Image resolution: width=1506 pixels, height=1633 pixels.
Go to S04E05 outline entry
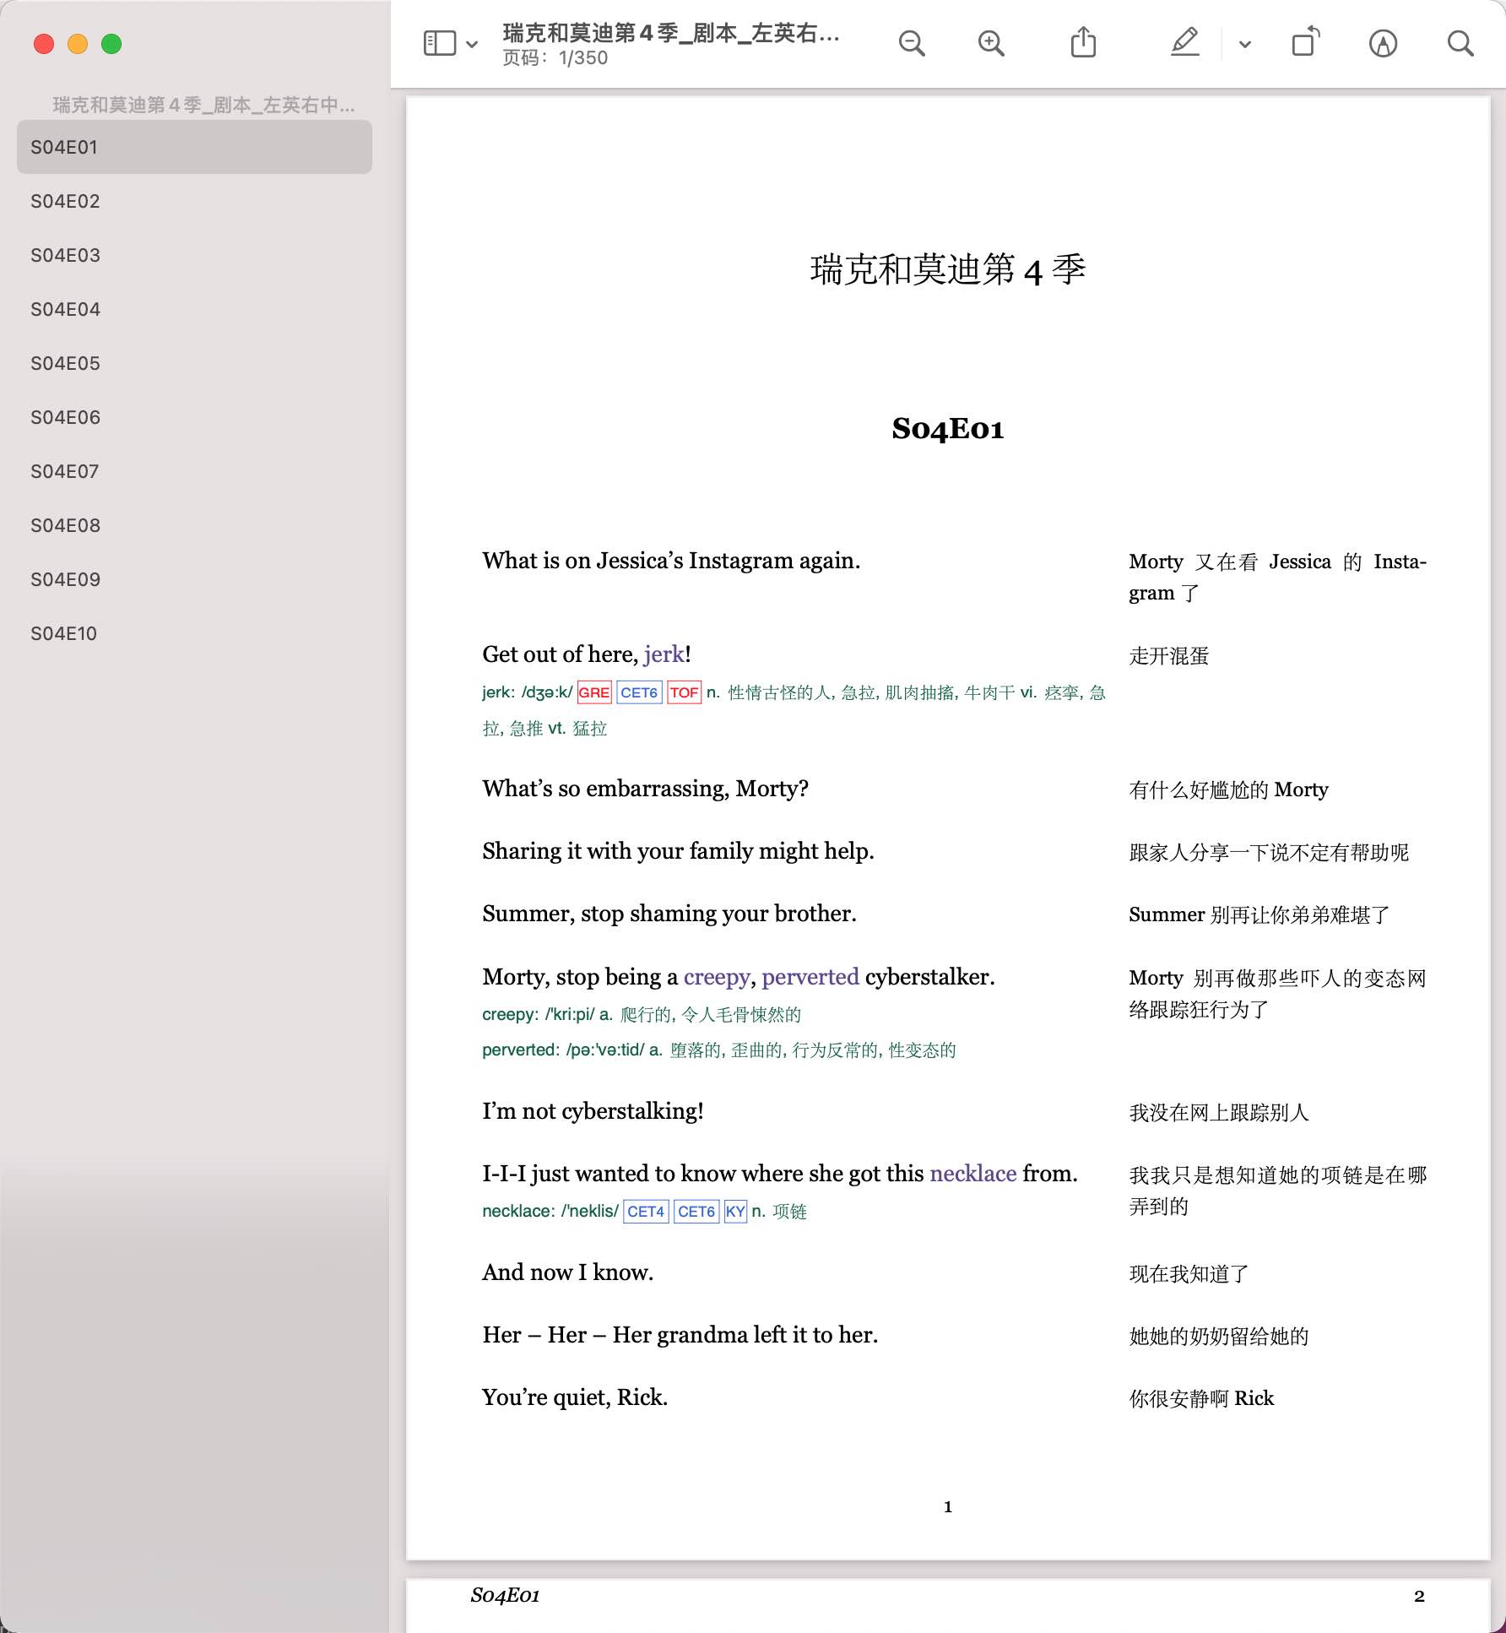[194, 363]
